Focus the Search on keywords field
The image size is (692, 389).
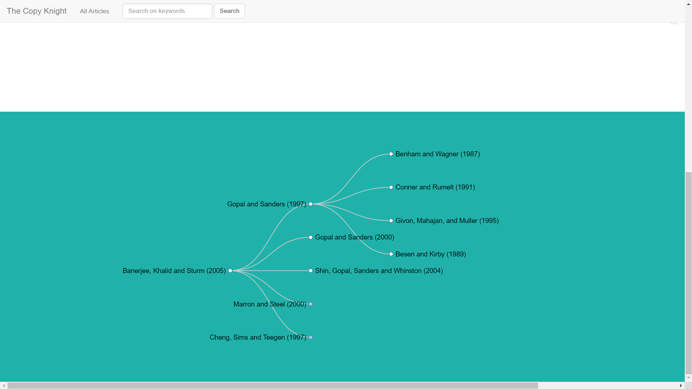(x=167, y=11)
